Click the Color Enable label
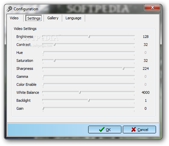Screen dimensions: 169x146 pos(26,84)
